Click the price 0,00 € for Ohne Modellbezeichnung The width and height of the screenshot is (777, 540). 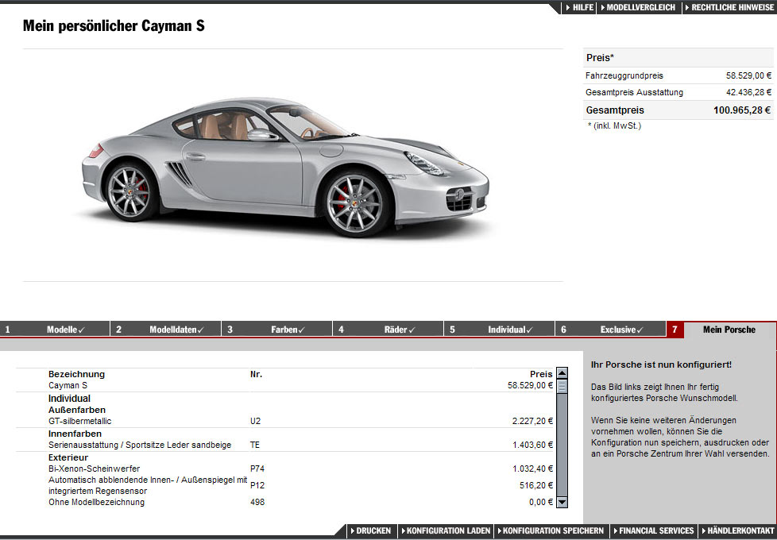(x=540, y=502)
